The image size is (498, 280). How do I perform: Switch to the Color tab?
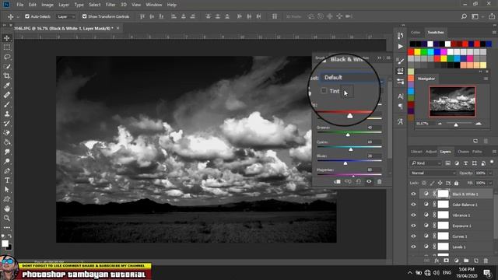click(x=415, y=33)
